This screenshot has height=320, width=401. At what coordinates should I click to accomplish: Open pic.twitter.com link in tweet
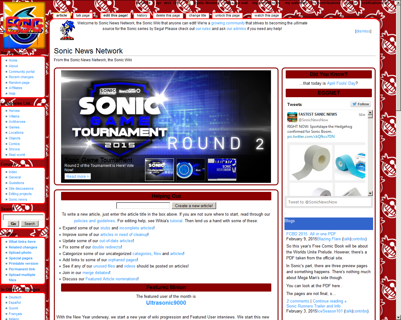[311, 137]
